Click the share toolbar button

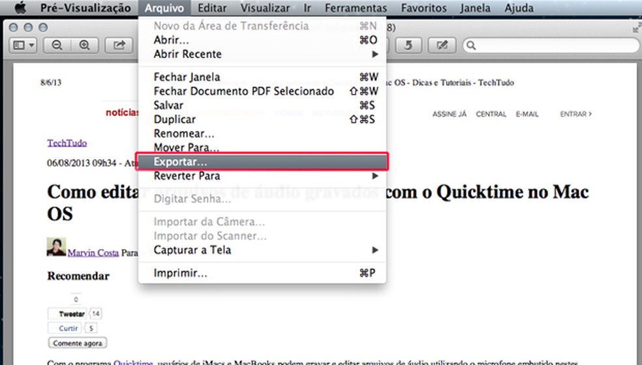click(x=119, y=45)
